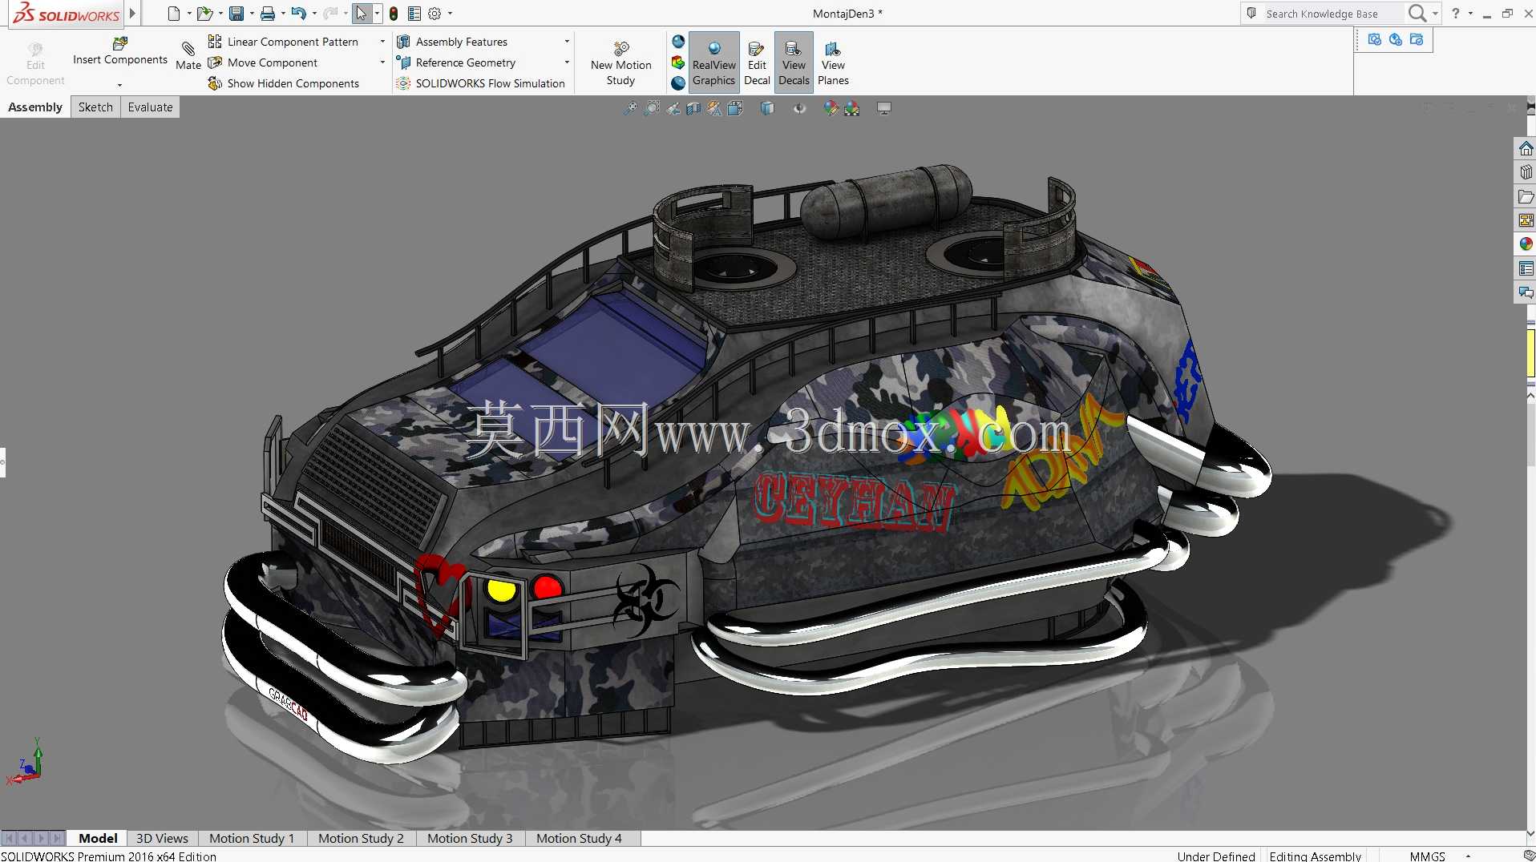Create a New document from title bar

173,14
